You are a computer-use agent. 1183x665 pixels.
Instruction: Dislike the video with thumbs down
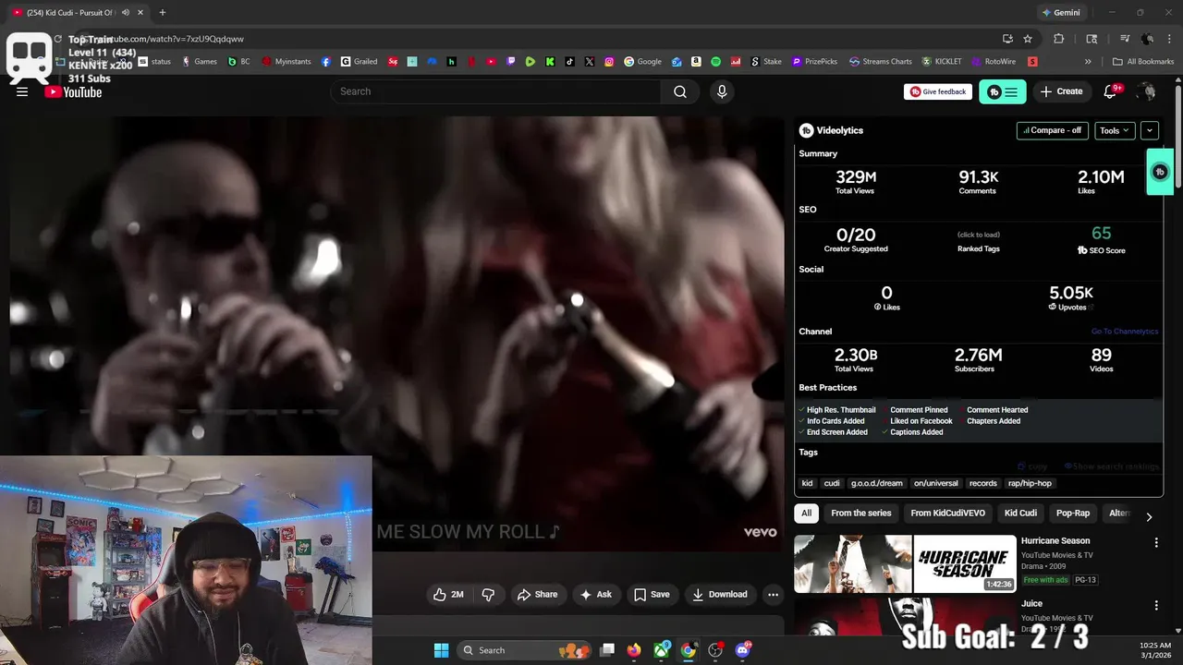click(488, 594)
